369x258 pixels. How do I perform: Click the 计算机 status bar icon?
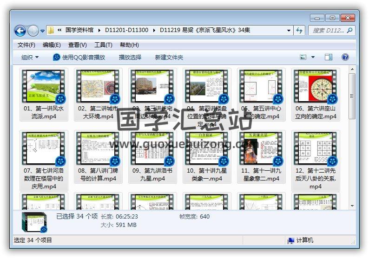point(291,241)
